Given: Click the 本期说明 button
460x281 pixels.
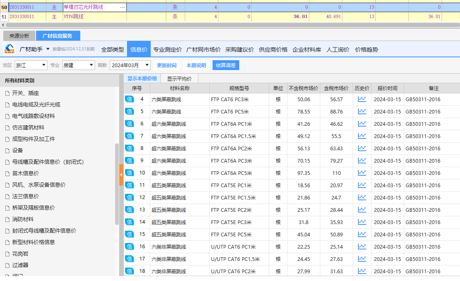Looking at the screenshot, I should click(196, 65).
